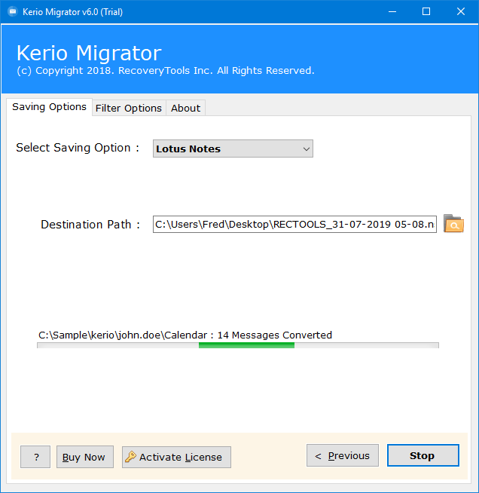Go back with the Previous button
Screen dimensions: 479x493
point(343,455)
